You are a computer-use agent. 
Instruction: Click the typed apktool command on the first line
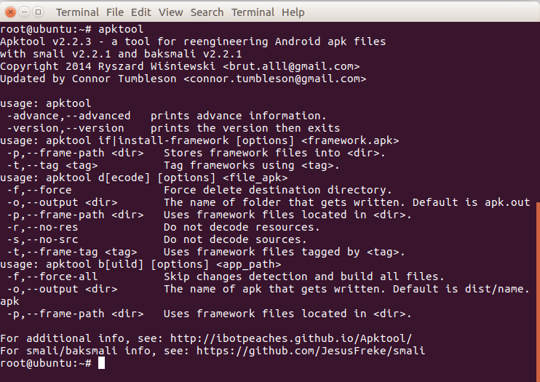pos(121,29)
